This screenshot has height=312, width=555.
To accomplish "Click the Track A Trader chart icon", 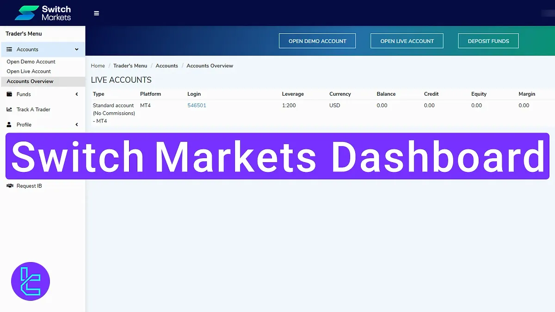I will (9, 110).
